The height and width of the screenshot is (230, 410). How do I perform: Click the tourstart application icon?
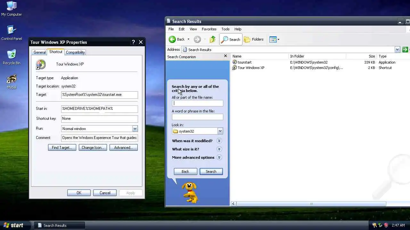[234, 62]
